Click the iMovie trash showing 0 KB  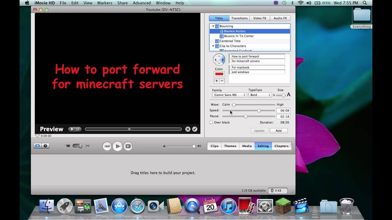pos(278,190)
